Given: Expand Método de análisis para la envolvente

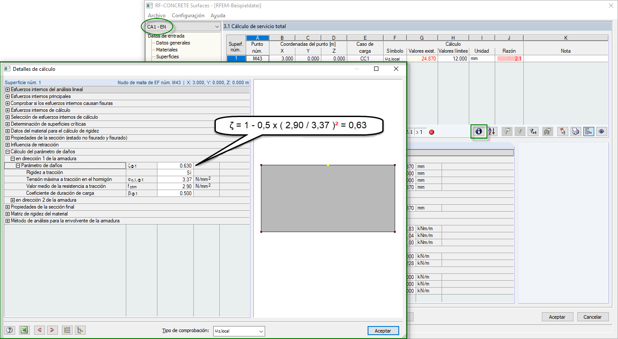Looking at the screenshot, I should [x=7, y=221].
